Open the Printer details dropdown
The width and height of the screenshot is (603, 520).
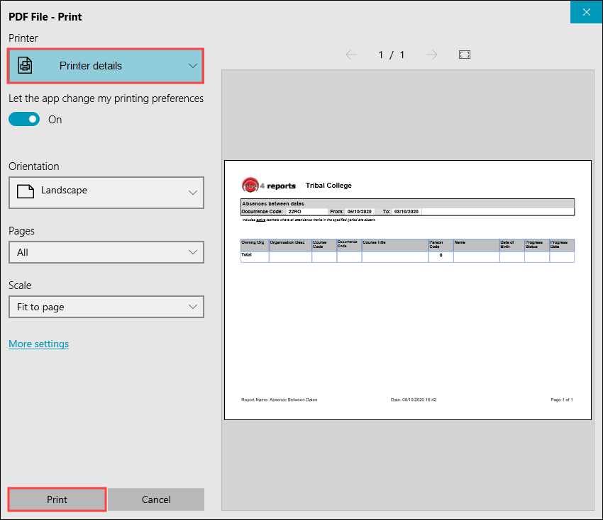(x=105, y=65)
